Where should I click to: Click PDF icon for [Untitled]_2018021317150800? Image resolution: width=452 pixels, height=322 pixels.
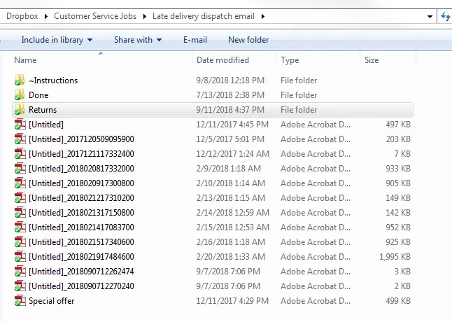(x=20, y=213)
